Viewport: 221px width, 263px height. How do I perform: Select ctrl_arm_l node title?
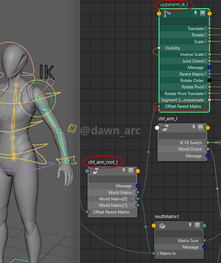pyautogui.click(x=168, y=119)
